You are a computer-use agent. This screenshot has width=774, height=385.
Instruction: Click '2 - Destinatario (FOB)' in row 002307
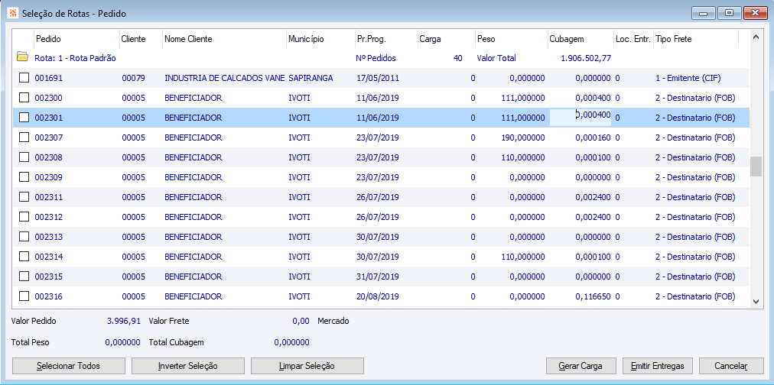point(695,137)
